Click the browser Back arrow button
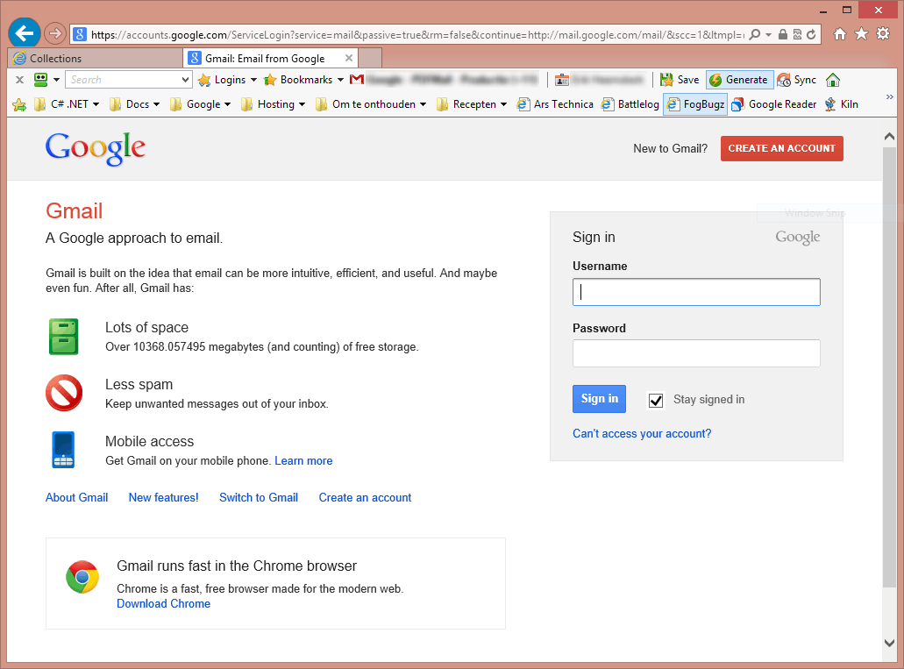This screenshot has width=904, height=669. click(24, 33)
